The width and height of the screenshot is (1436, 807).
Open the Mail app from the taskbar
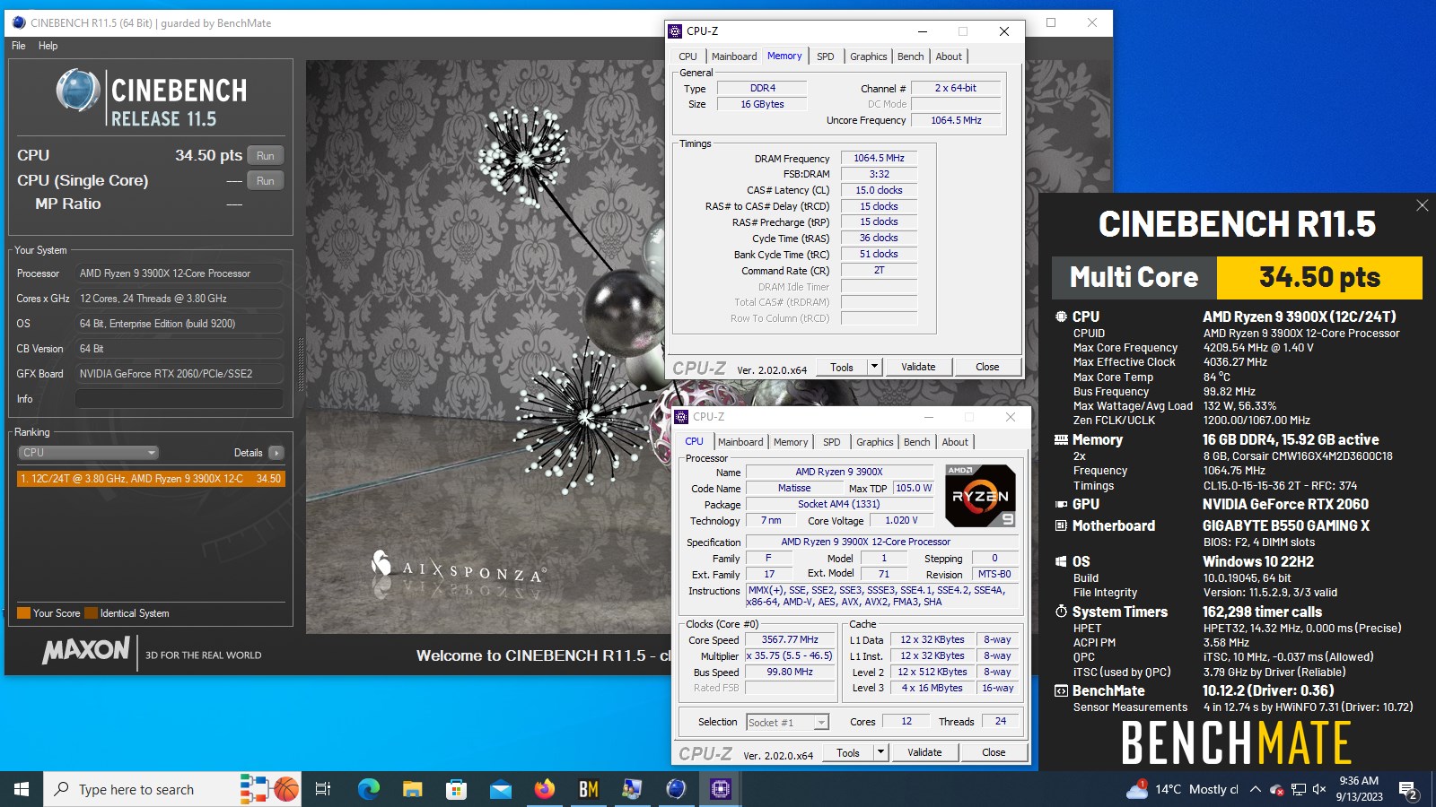tap(501, 789)
